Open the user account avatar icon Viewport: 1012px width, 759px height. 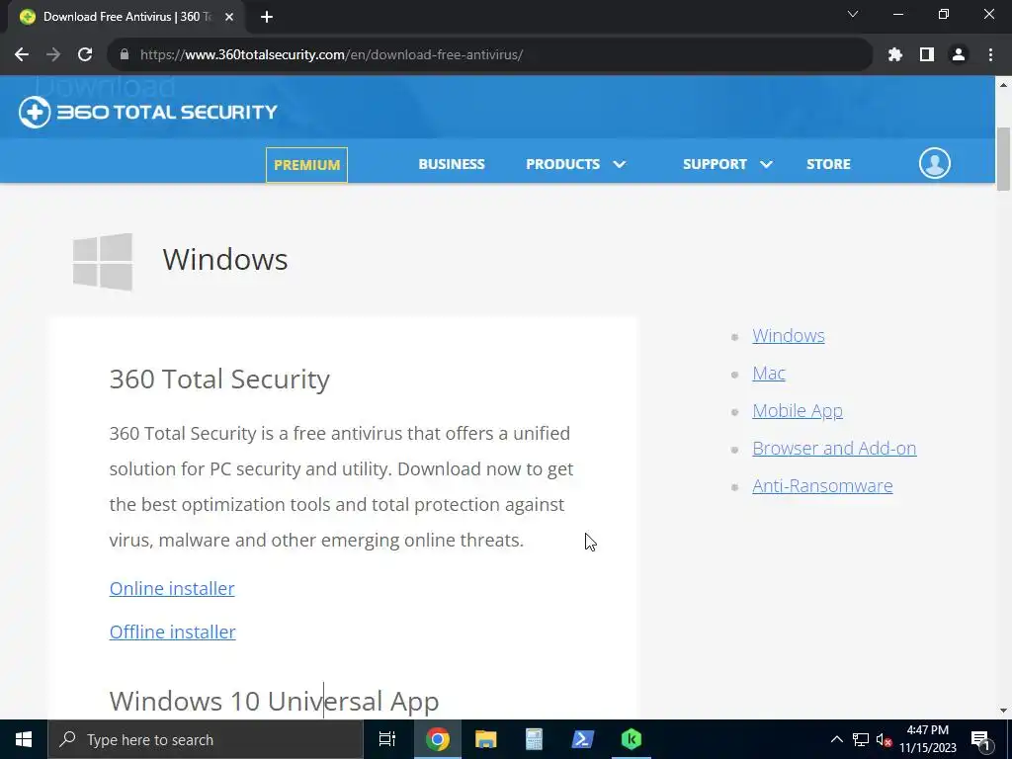point(934,163)
